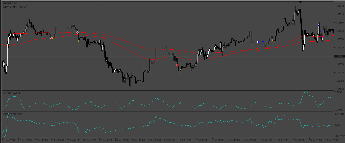Click the Daily Control - EA ON label
The width and height of the screenshot is (345, 143).
tap(15, 7)
